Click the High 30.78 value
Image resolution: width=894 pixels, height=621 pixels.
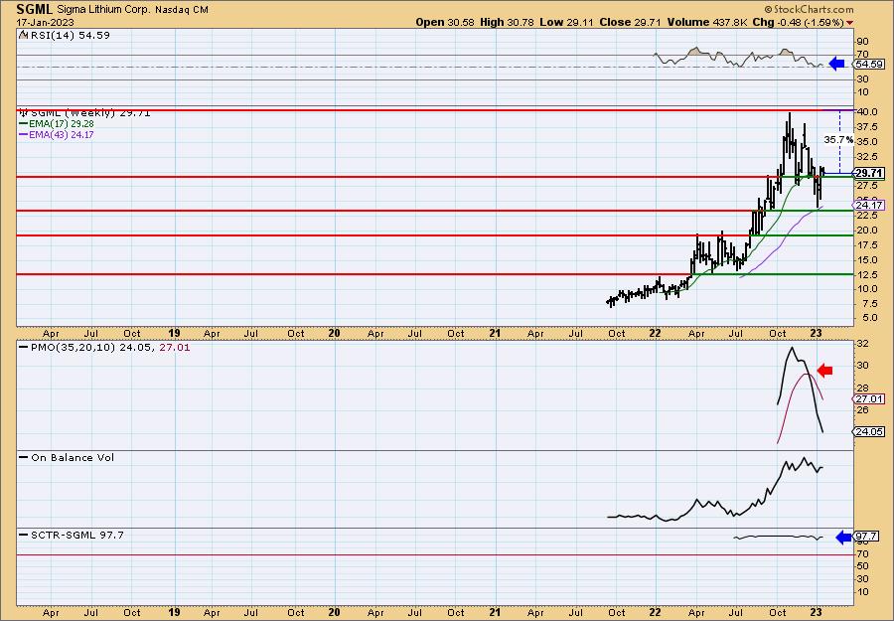pos(507,22)
